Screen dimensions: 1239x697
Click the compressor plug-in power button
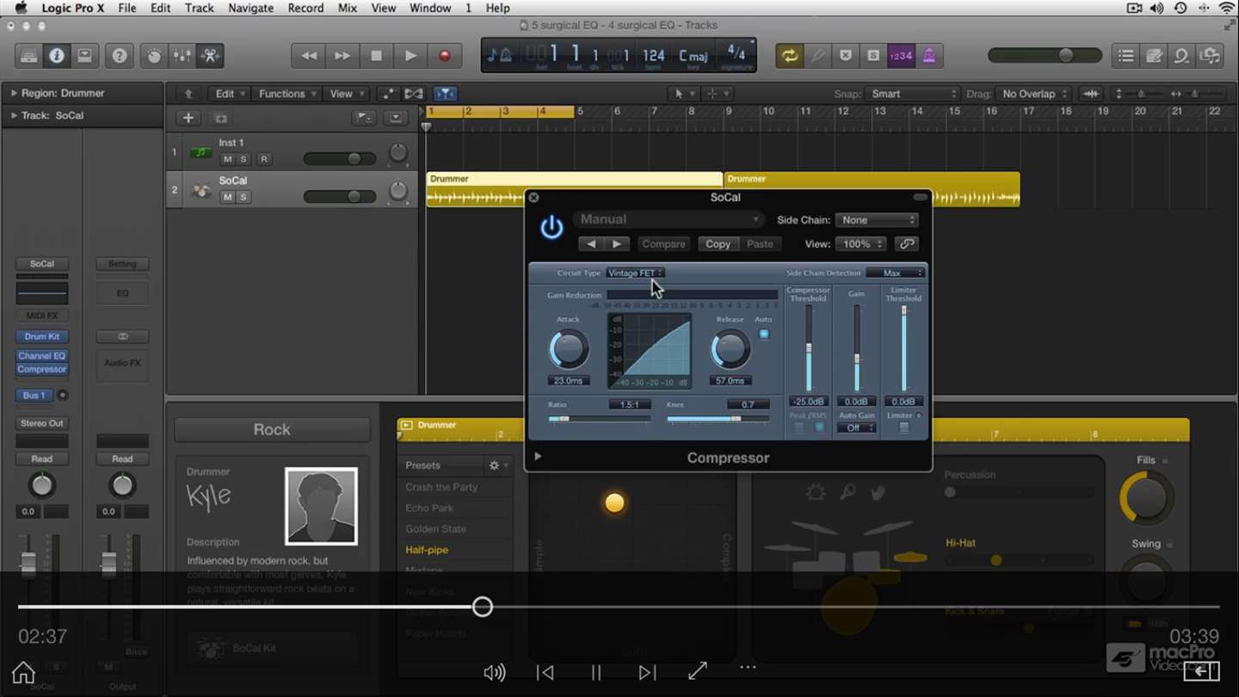click(x=552, y=228)
